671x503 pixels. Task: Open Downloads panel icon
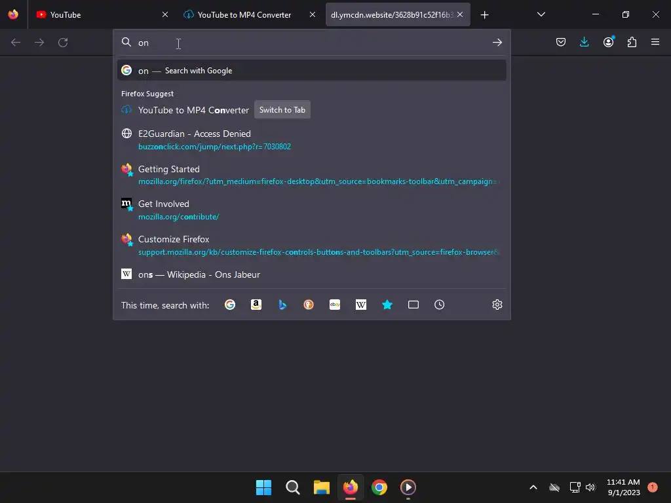tap(584, 42)
